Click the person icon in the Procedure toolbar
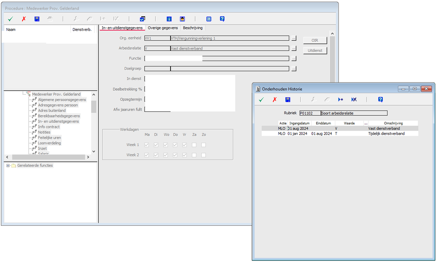 (182, 19)
